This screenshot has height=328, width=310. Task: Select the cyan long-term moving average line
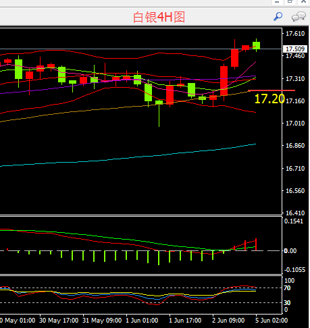click(x=128, y=158)
